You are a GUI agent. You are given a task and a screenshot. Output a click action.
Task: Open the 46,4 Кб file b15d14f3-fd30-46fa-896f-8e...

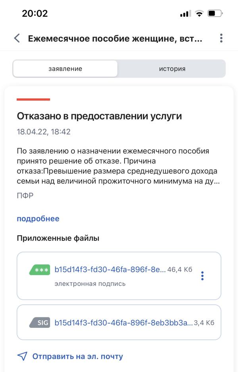click(x=110, y=269)
